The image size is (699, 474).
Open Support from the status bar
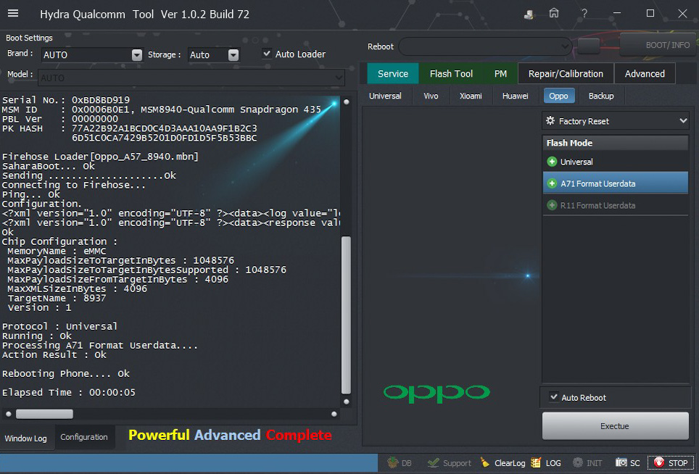point(449,463)
